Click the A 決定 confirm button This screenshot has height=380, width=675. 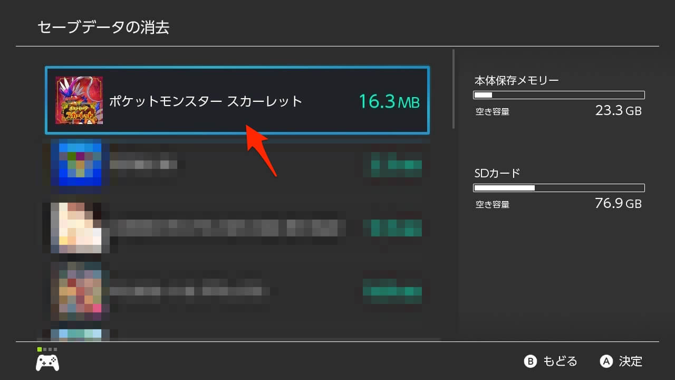(622, 362)
